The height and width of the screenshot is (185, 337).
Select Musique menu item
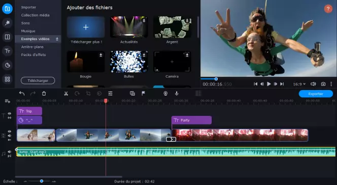tap(28, 31)
